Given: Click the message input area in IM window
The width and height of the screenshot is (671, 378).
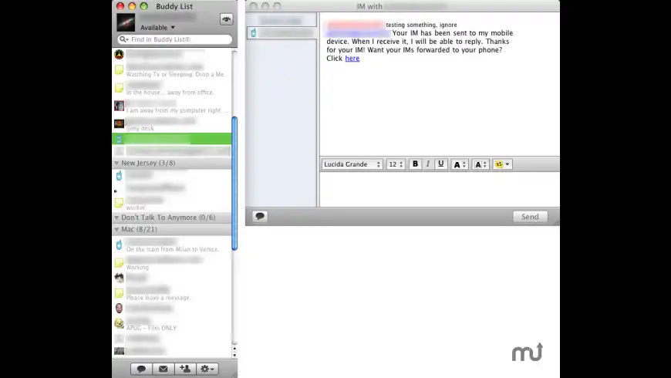Looking at the screenshot, I should pos(440,190).
